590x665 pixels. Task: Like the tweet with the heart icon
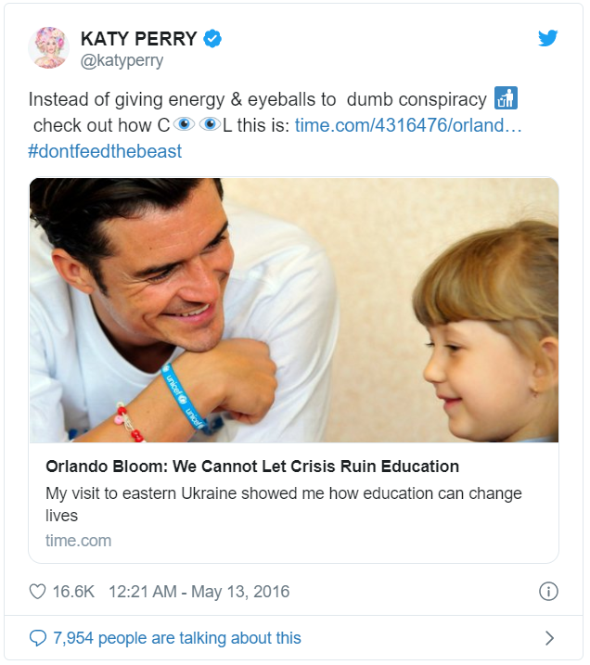click(38, 592)
